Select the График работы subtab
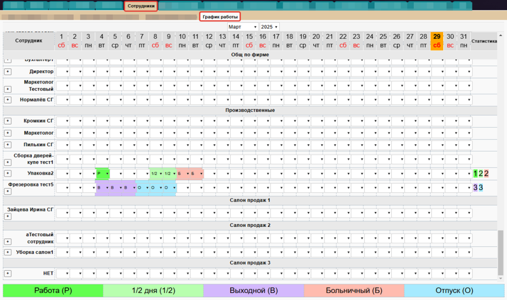The image size is (507, 300). [x=220, y=17]
